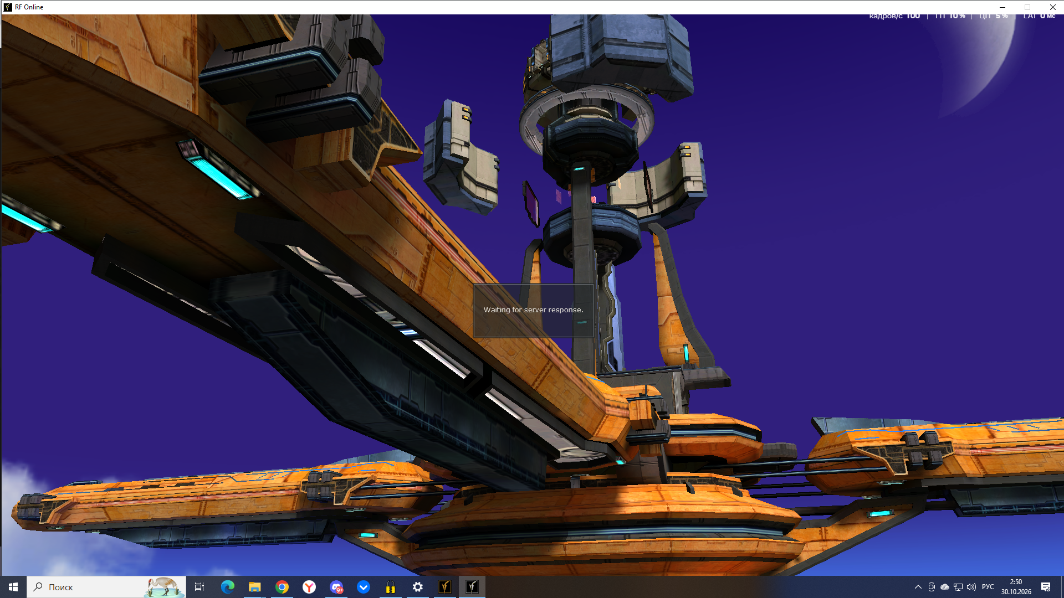Open network status tray icon

[958, 587]
